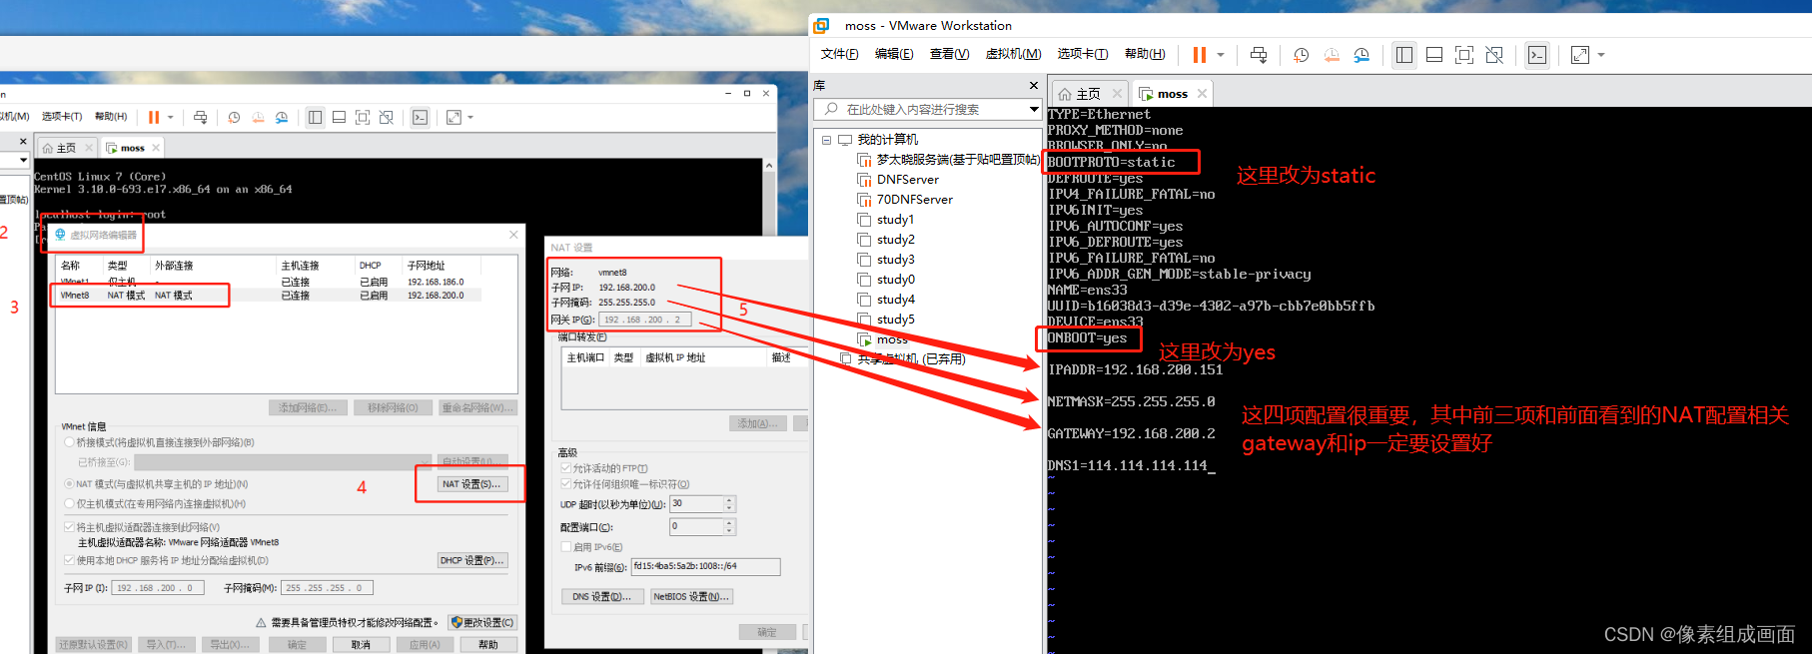Click full screen icon in left VMware window
1812x654 pixels.
click(363, 117)
